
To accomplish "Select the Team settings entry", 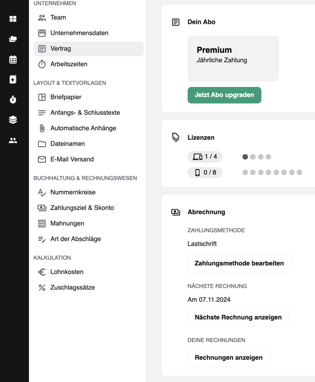I will coord(88,17).
